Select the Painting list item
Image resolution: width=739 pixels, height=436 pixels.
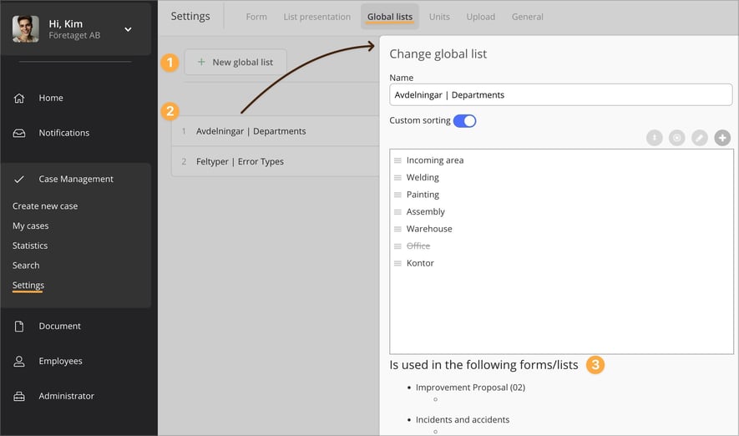point(423,195)
